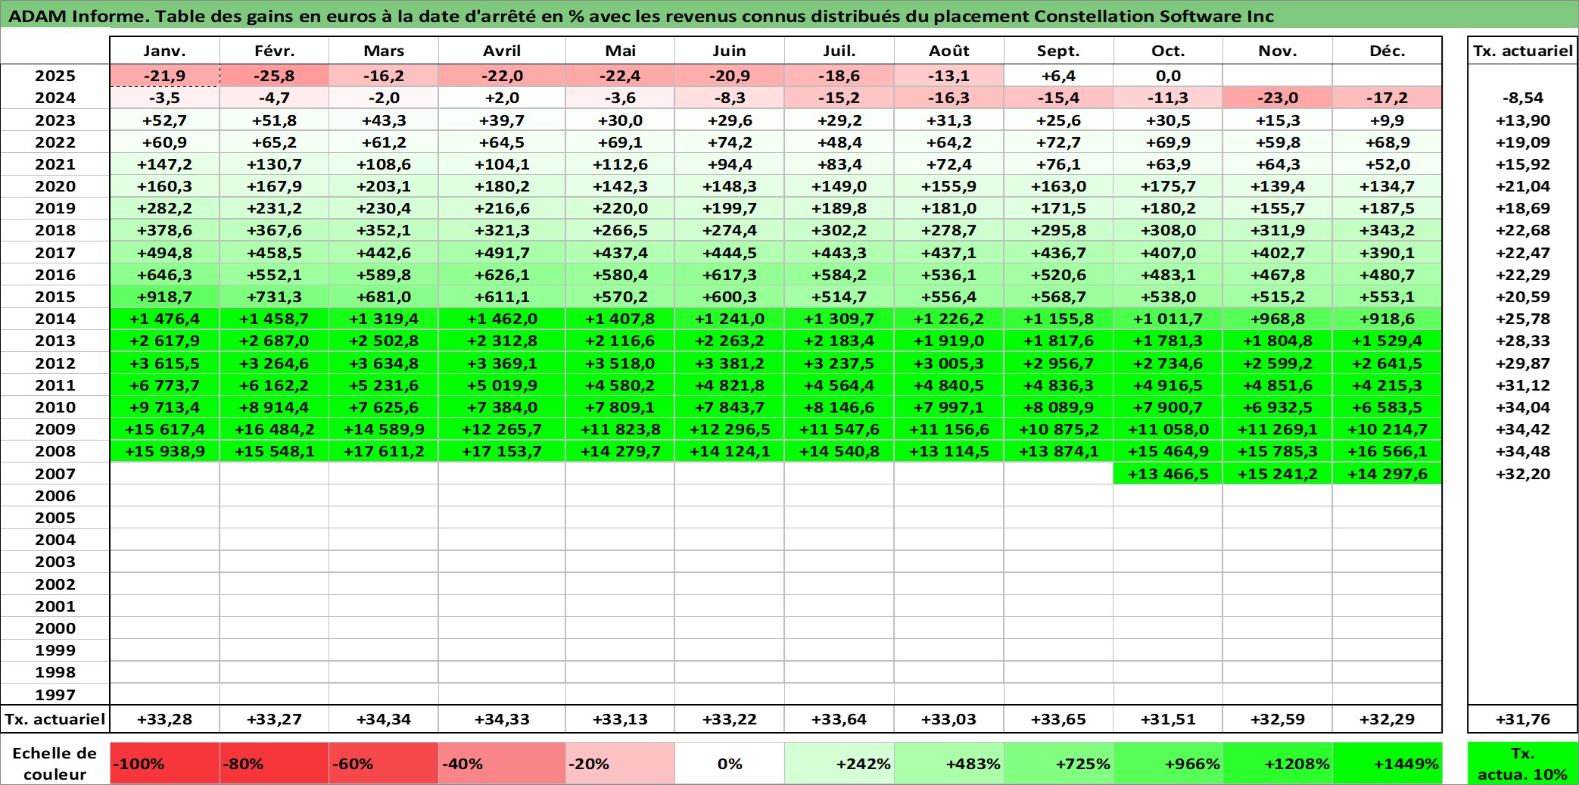Select the 0% color scale swatch
Image resolution: width=1579 pixels, height=785 pixels.
pyautogui.click(x=730, y=763)
